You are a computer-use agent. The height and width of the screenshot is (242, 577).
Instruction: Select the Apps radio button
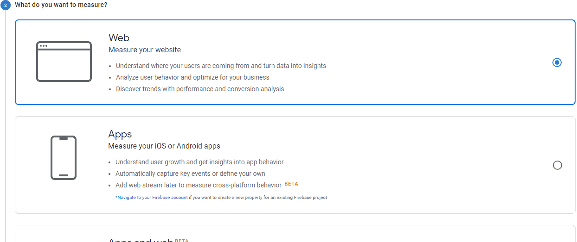click(x=558, y=165)
